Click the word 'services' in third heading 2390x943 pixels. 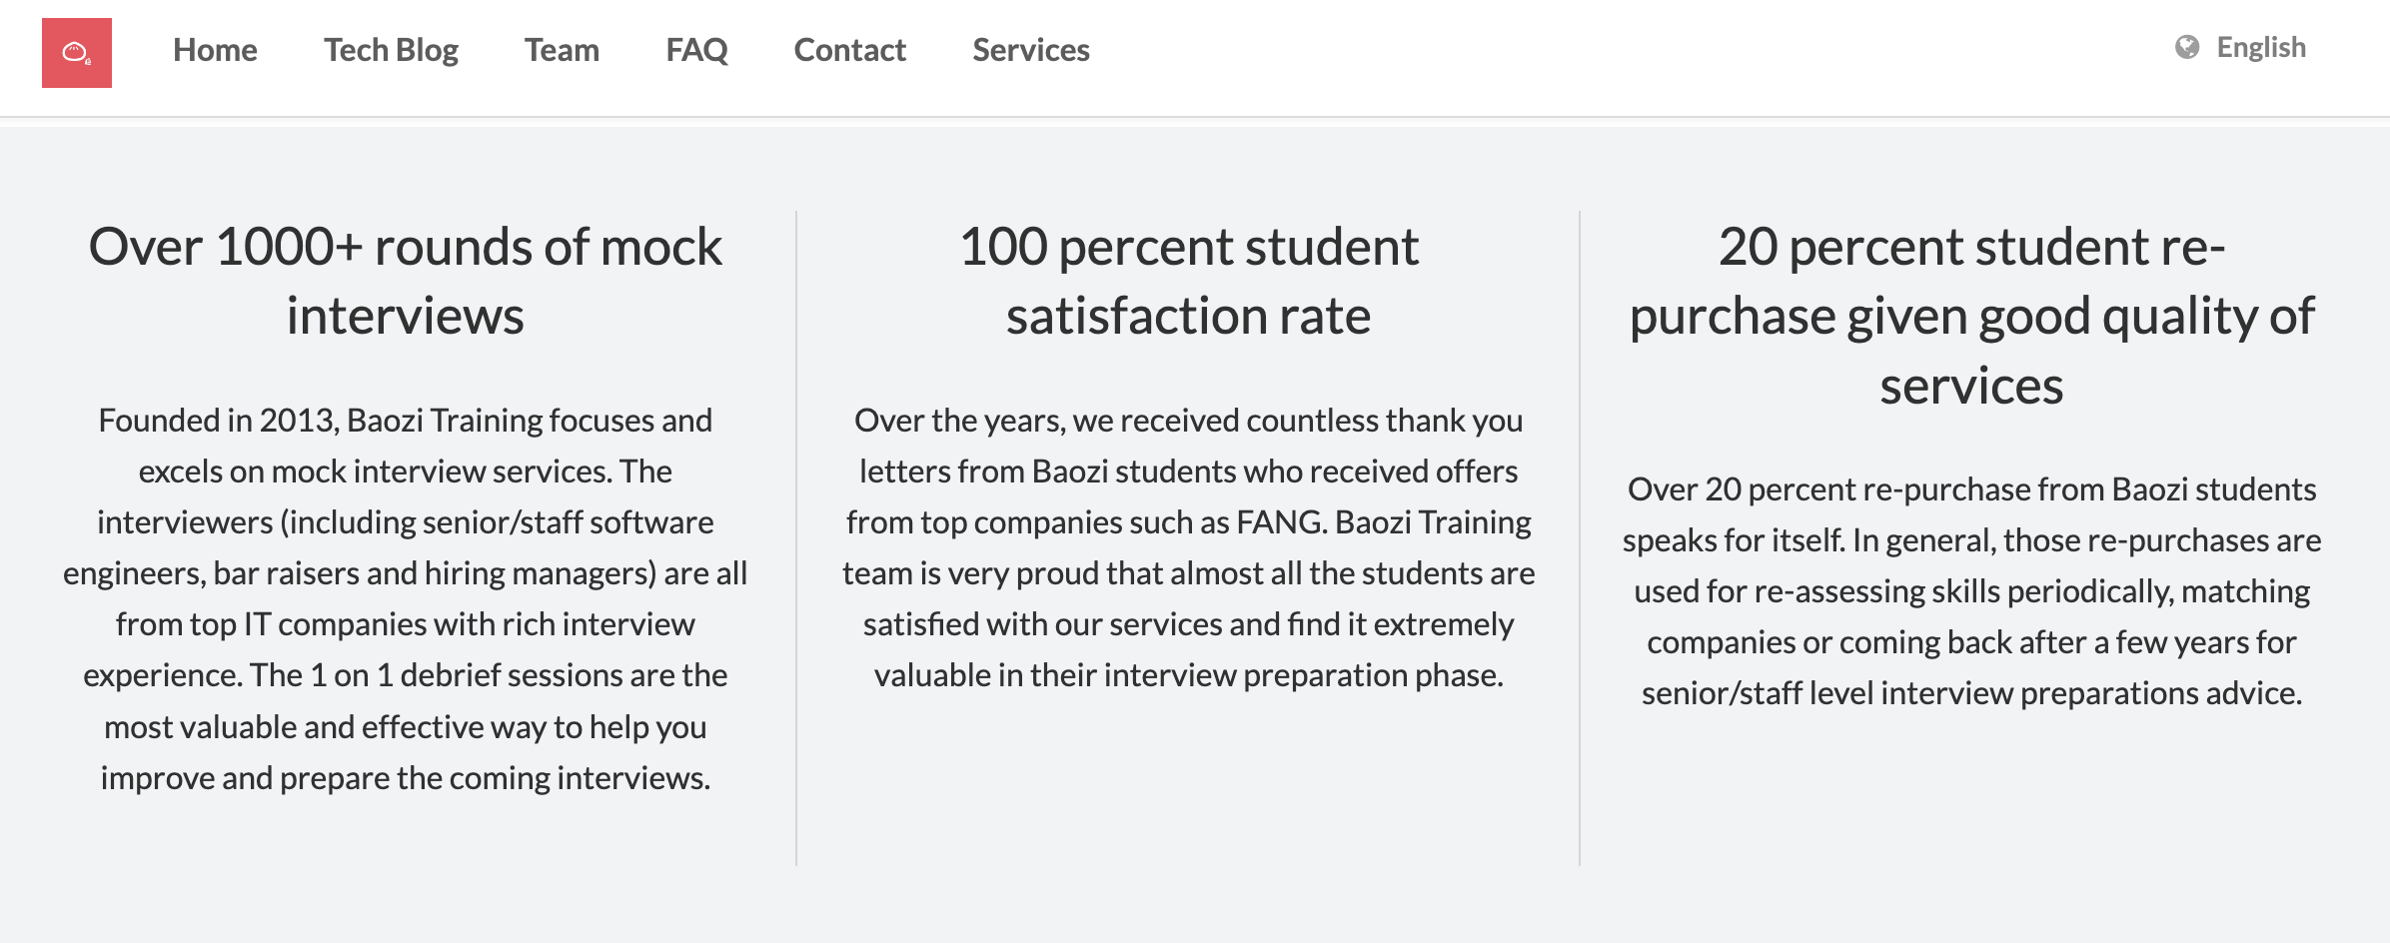click(1971, 386)
